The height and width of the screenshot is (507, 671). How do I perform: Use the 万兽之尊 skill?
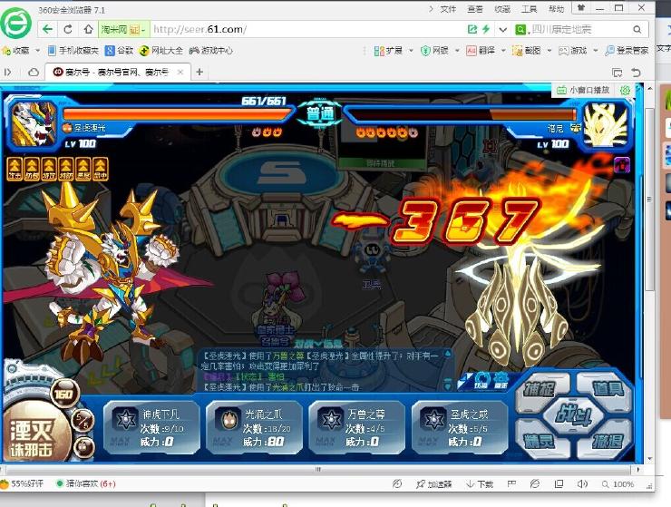357,427
